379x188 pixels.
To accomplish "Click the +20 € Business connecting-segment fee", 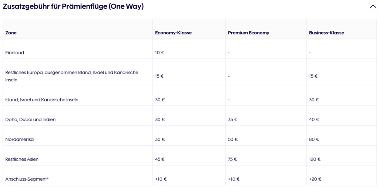I will coord(315,179).
